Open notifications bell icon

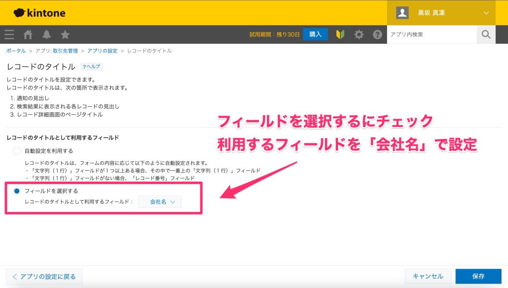pos(47,34)
